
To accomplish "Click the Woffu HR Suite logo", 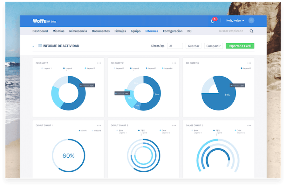I will pyautogui.click(x=44, y=21).
